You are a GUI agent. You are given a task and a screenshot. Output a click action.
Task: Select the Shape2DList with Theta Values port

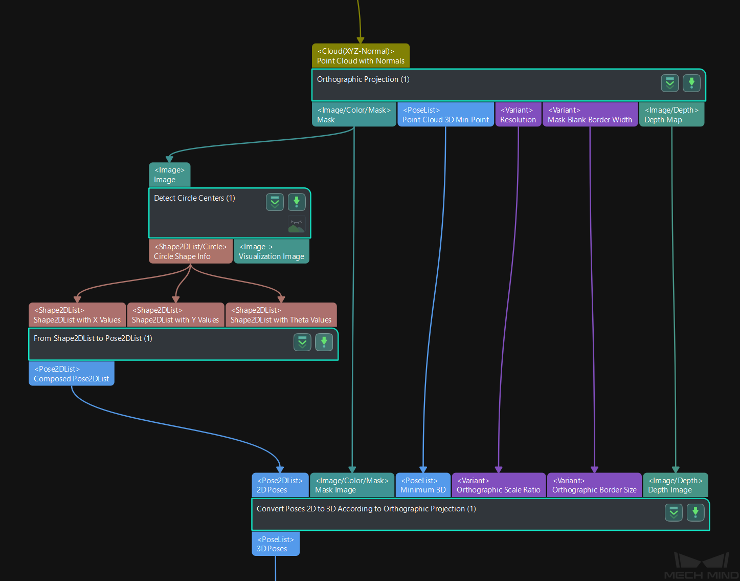click(281, 315)
